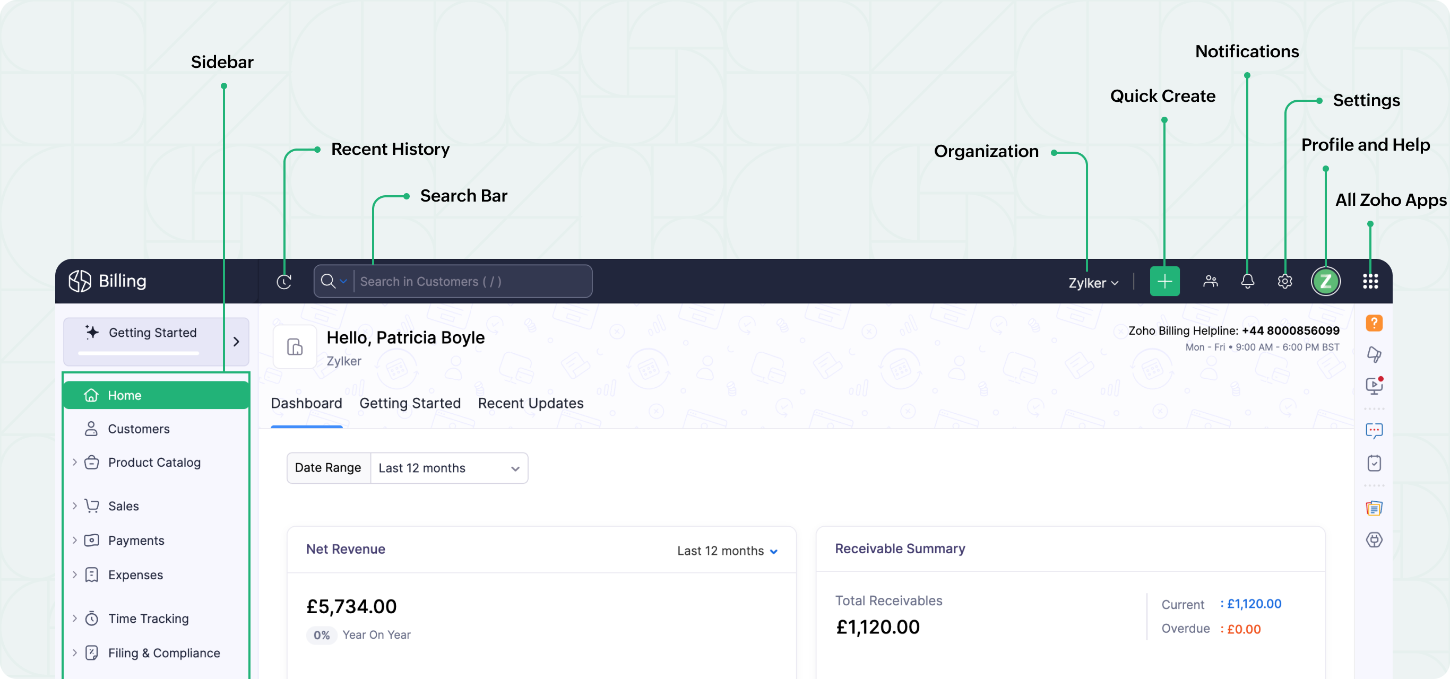The width and height of the screenshot is (1450, 679).
Task: Open the Notifications bell
Action: [x=1247, y=281]
